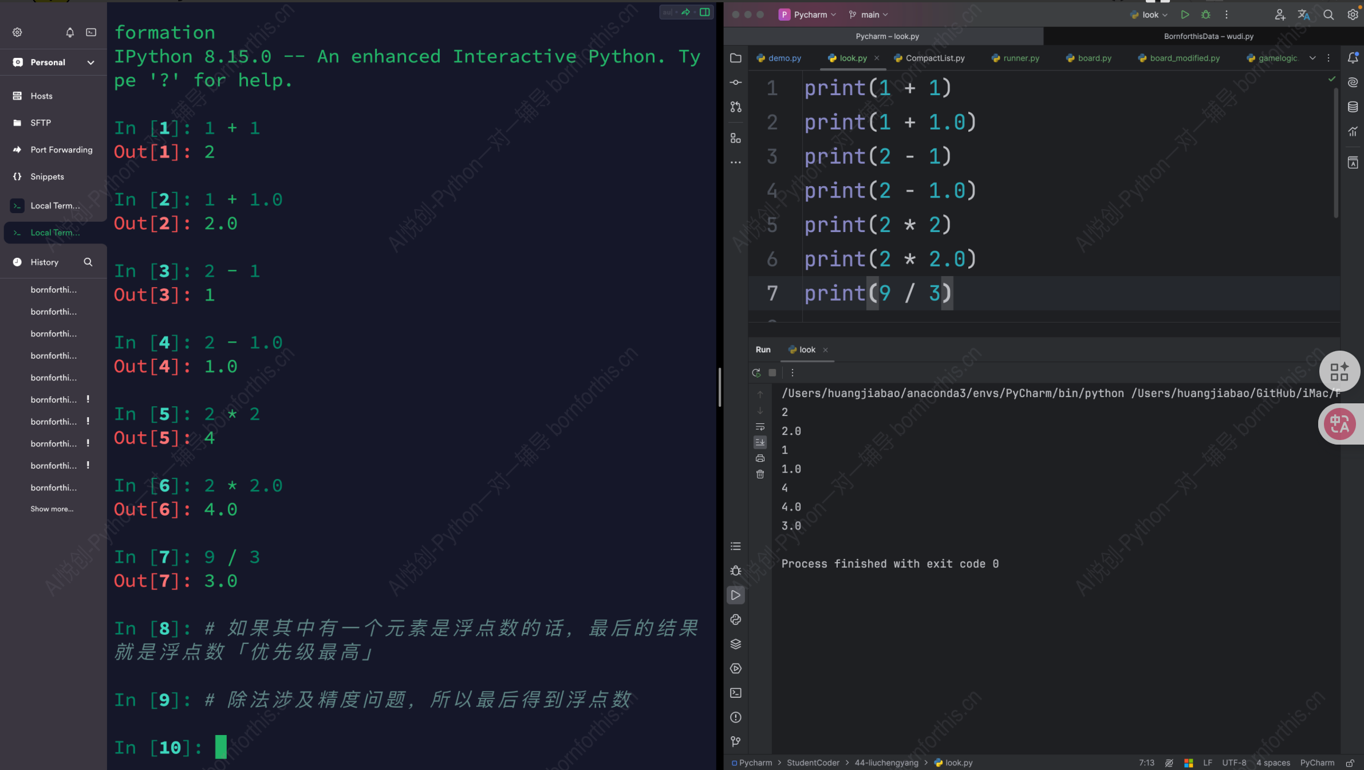Viewport: 1364px width, 770px height.
Task: Clear Run console with trash icon
Action: [760, 474]
